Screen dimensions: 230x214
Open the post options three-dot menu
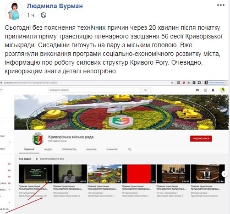coord(221,5)
